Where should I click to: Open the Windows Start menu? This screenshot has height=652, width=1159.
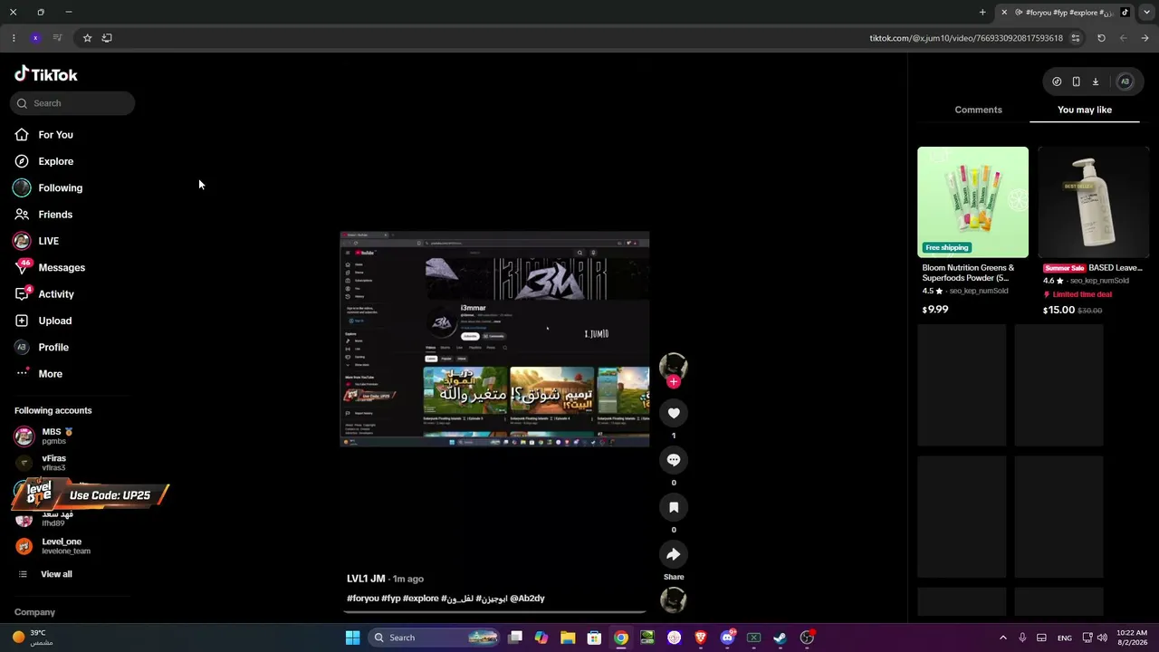coord(352,638)
